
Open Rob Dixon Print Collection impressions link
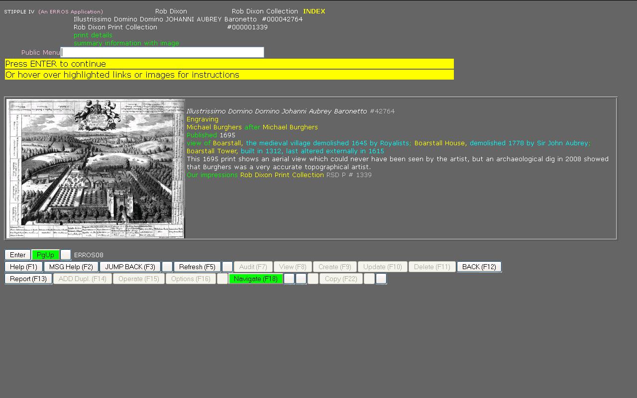[282, 175]
